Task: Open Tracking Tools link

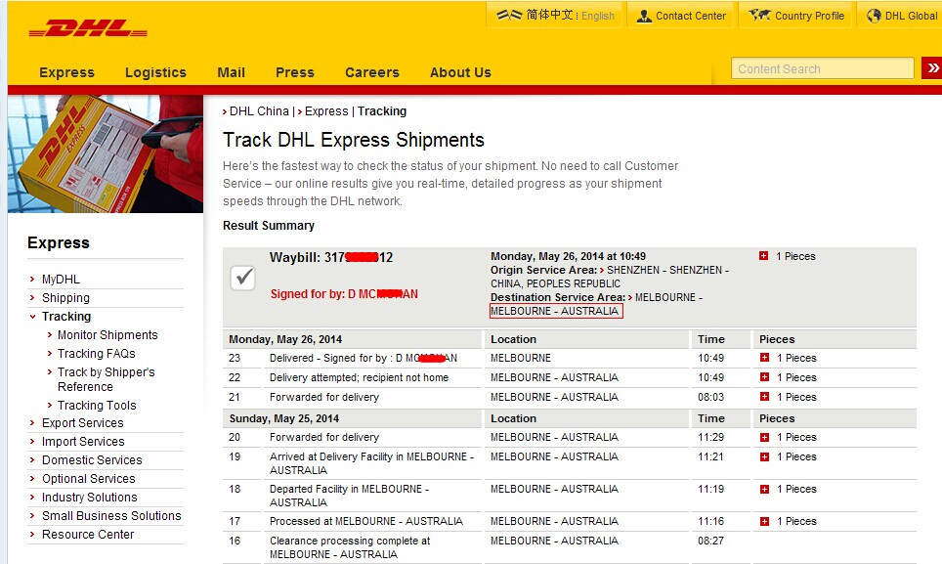Action: tap(97, 406)
